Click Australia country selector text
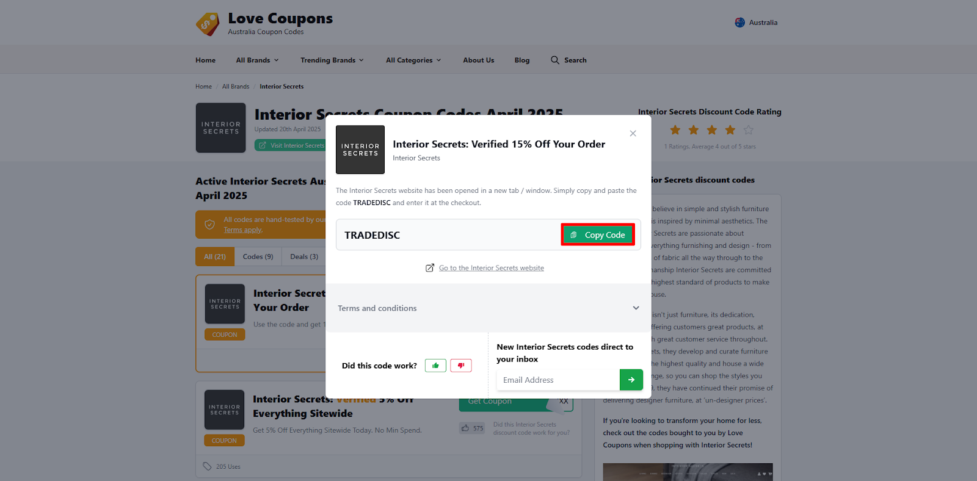This screenshot has height=481, width=977. pos(763,23)
